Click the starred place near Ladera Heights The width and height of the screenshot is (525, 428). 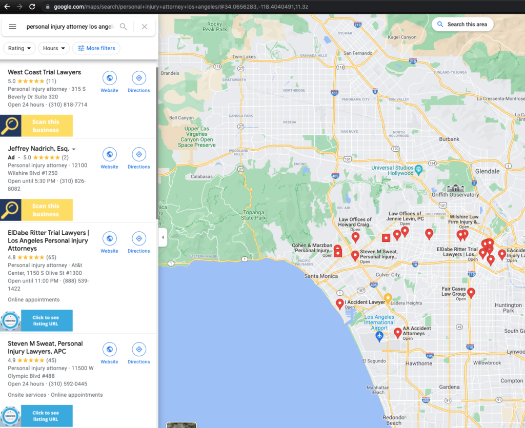pyautogui.click(x=388, y=297)
